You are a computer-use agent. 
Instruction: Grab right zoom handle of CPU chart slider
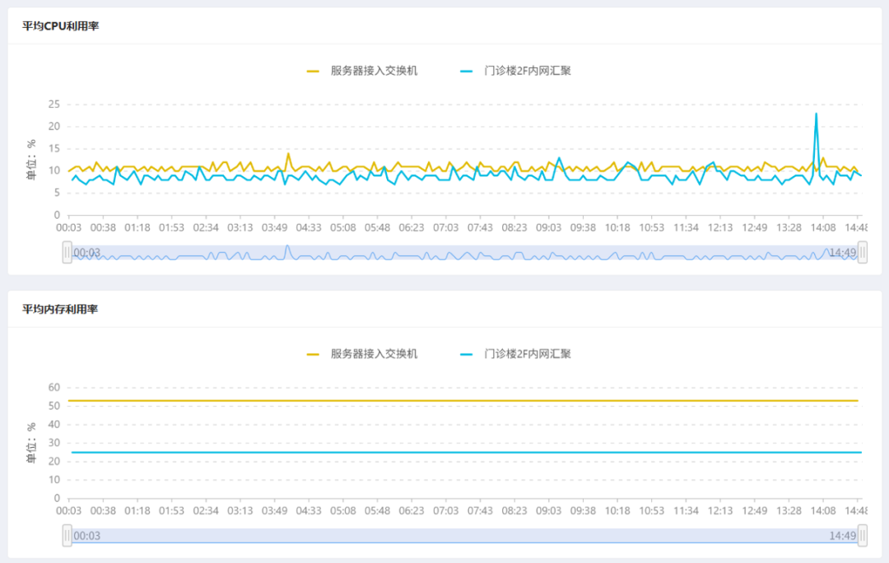pyautogui.click(x=863, y=253)
